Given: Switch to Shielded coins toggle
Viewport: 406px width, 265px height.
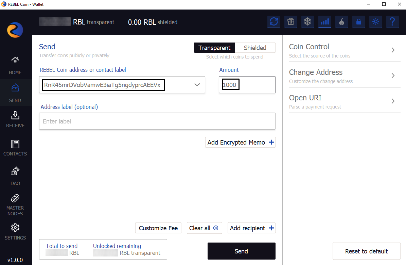Looking at the screenshot, I should click(x=255, y=48).
